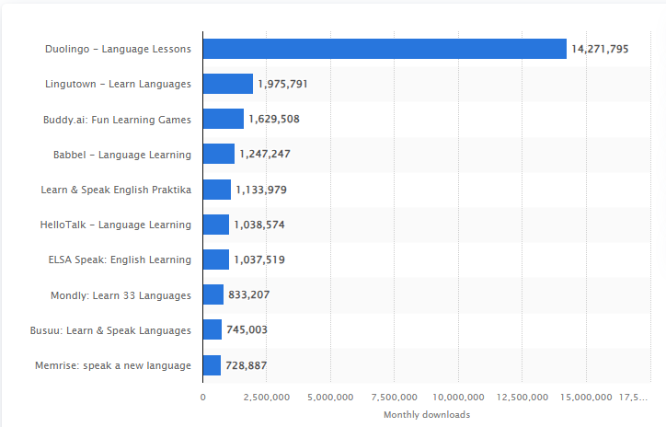
Task: Select the 1,247,247 value label
Action: 265,154
